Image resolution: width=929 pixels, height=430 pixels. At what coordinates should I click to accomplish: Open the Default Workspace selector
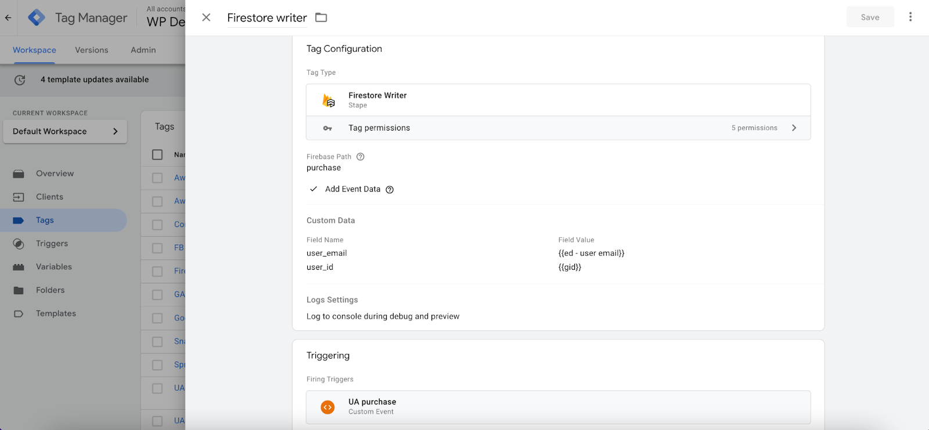click(65, 131)
